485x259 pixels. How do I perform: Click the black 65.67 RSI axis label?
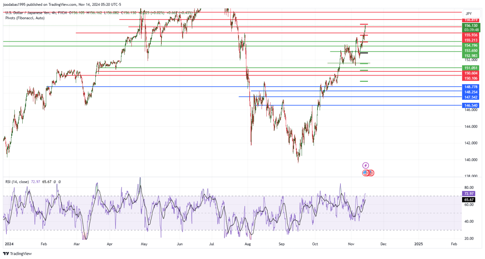click(469, 200)
